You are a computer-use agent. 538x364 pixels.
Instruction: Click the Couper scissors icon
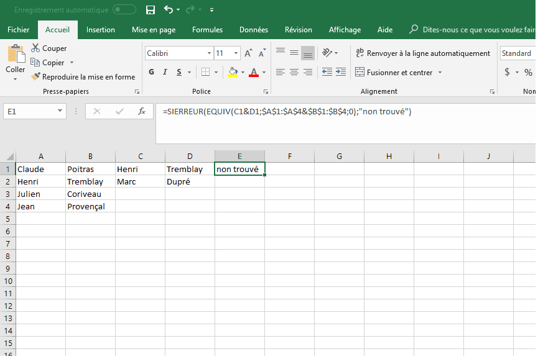pyautogui.click(x=35, y=48)
